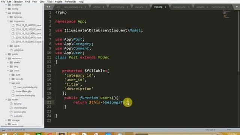Close the User.php tab
This screenshot has height=135, width=240.
coord(147,7)
